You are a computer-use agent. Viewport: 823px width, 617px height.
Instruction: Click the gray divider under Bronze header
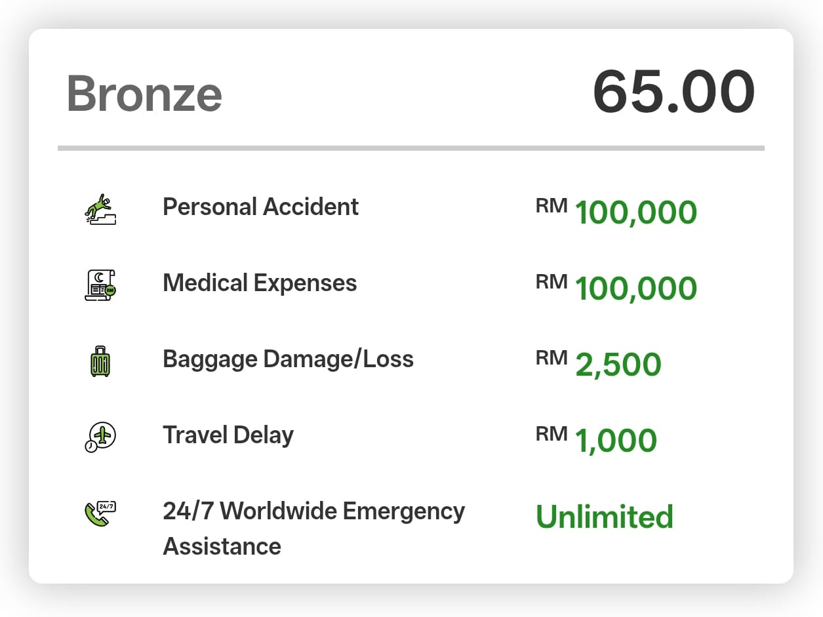[411, 148]
